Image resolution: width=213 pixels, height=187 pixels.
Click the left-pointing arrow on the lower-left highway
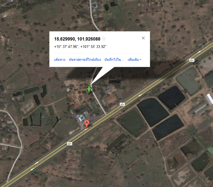32,169
